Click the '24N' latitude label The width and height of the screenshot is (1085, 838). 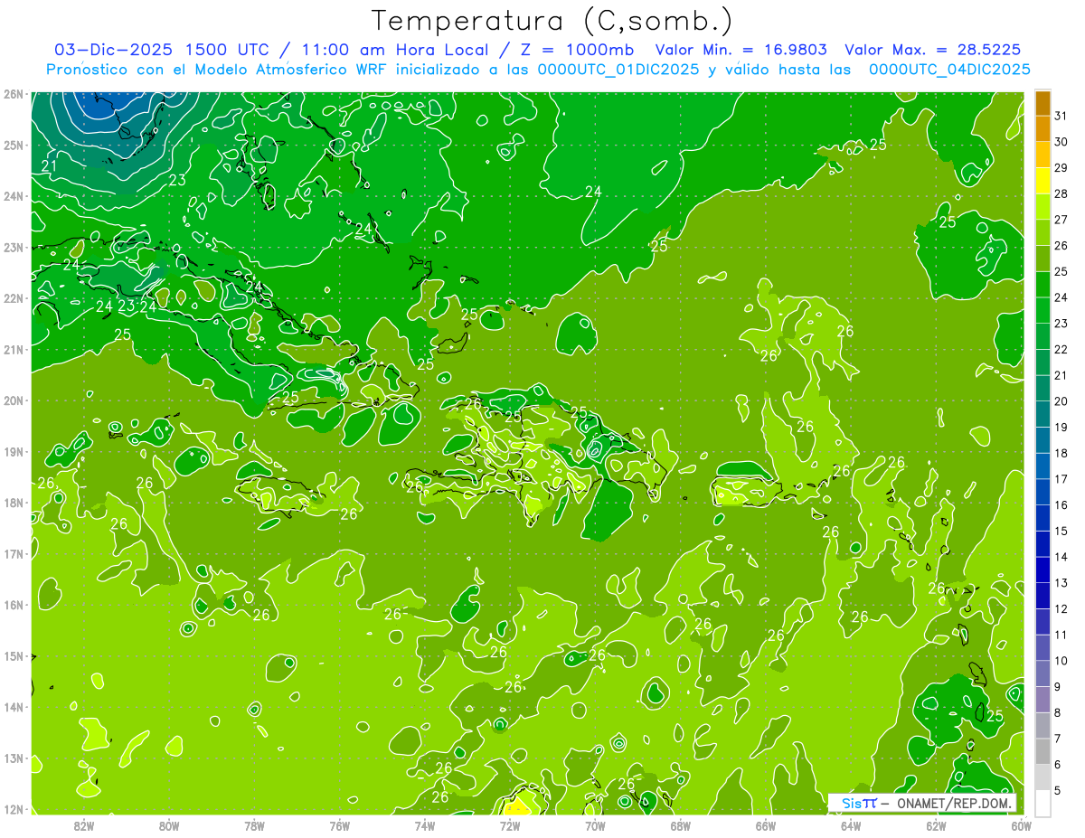[14, 196]
